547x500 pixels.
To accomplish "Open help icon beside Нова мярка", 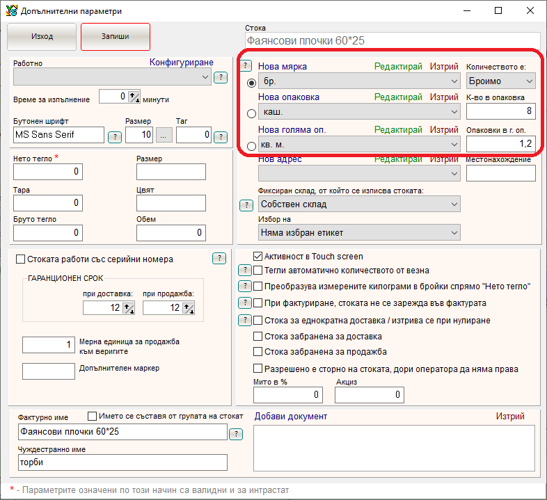I will [246, 65].
